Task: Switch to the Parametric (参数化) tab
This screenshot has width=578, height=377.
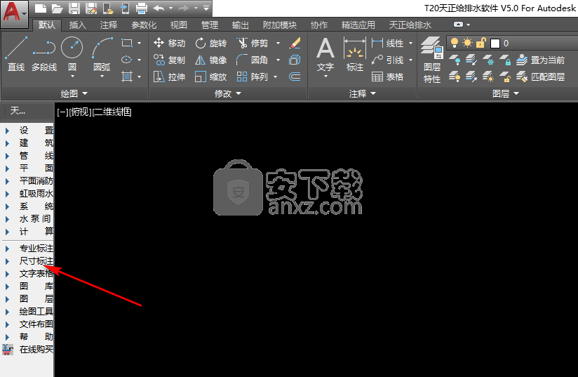Action: 144,25
